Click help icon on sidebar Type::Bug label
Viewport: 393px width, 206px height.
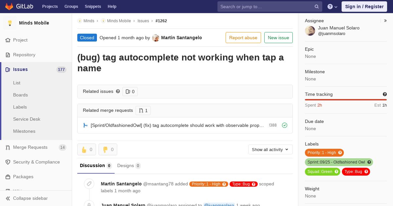click(366, 172)
